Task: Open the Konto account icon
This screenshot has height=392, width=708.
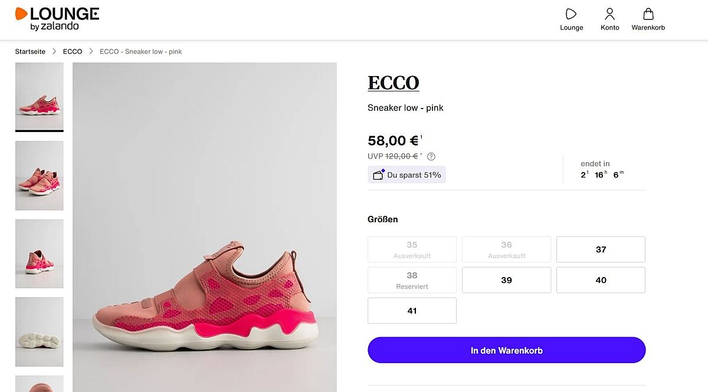Action: (x=609, y=14)
